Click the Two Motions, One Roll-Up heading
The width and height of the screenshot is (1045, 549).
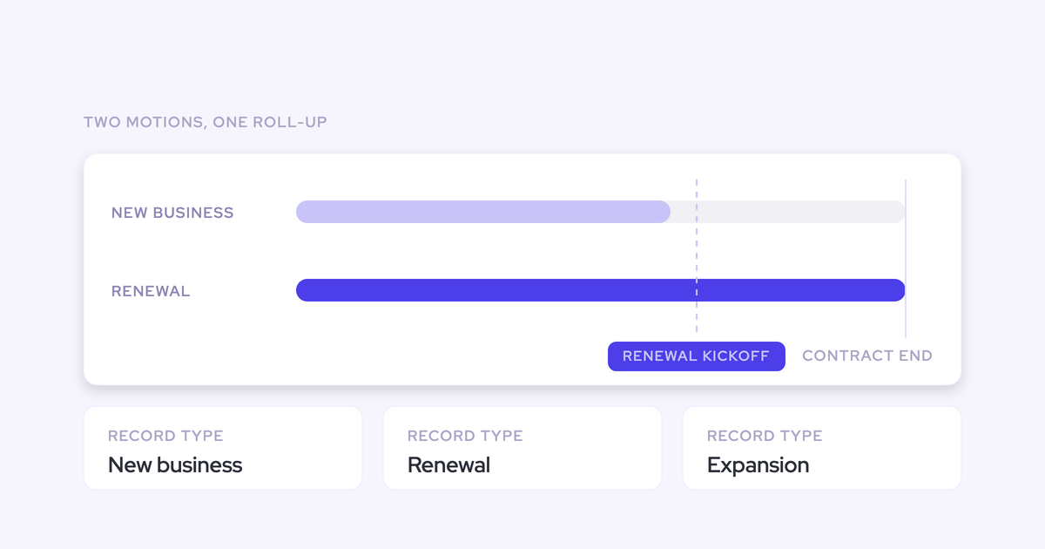click(x=206, y=122)
